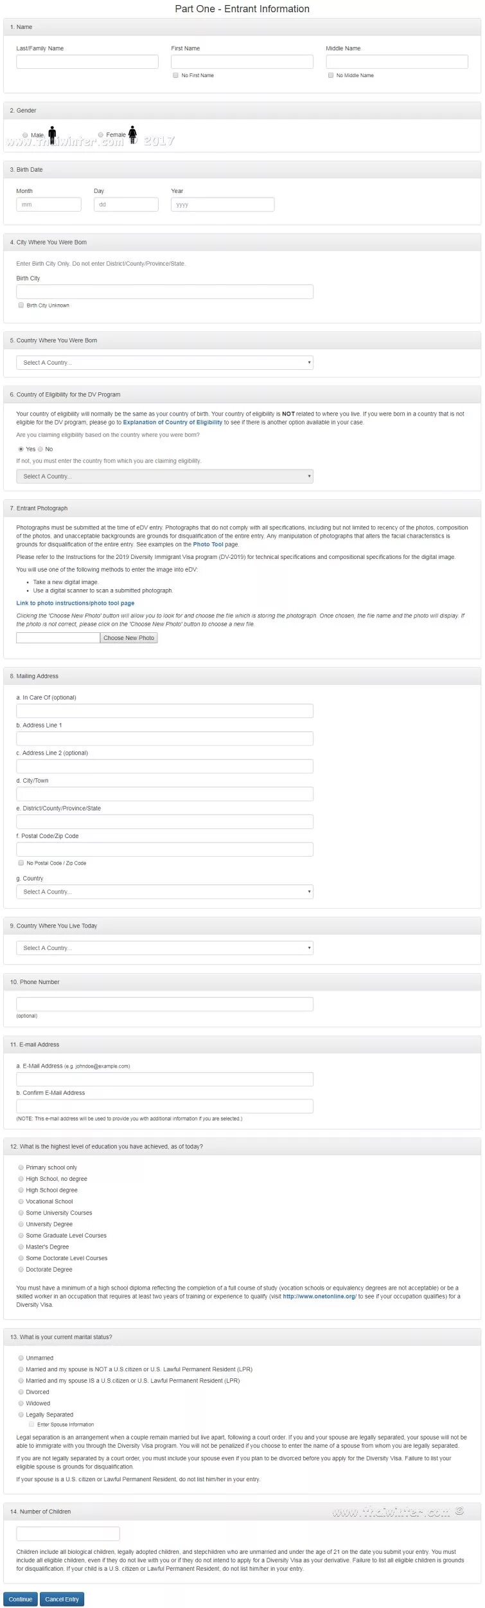
Task: Click the male figure icon
Action: point(52,134)
